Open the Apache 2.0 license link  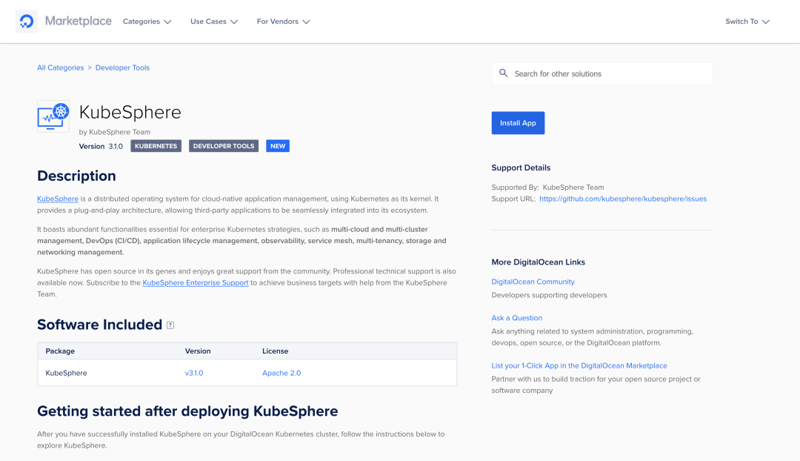[281, 374]
